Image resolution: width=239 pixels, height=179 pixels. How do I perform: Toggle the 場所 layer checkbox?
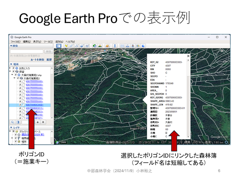click(16, 141)
